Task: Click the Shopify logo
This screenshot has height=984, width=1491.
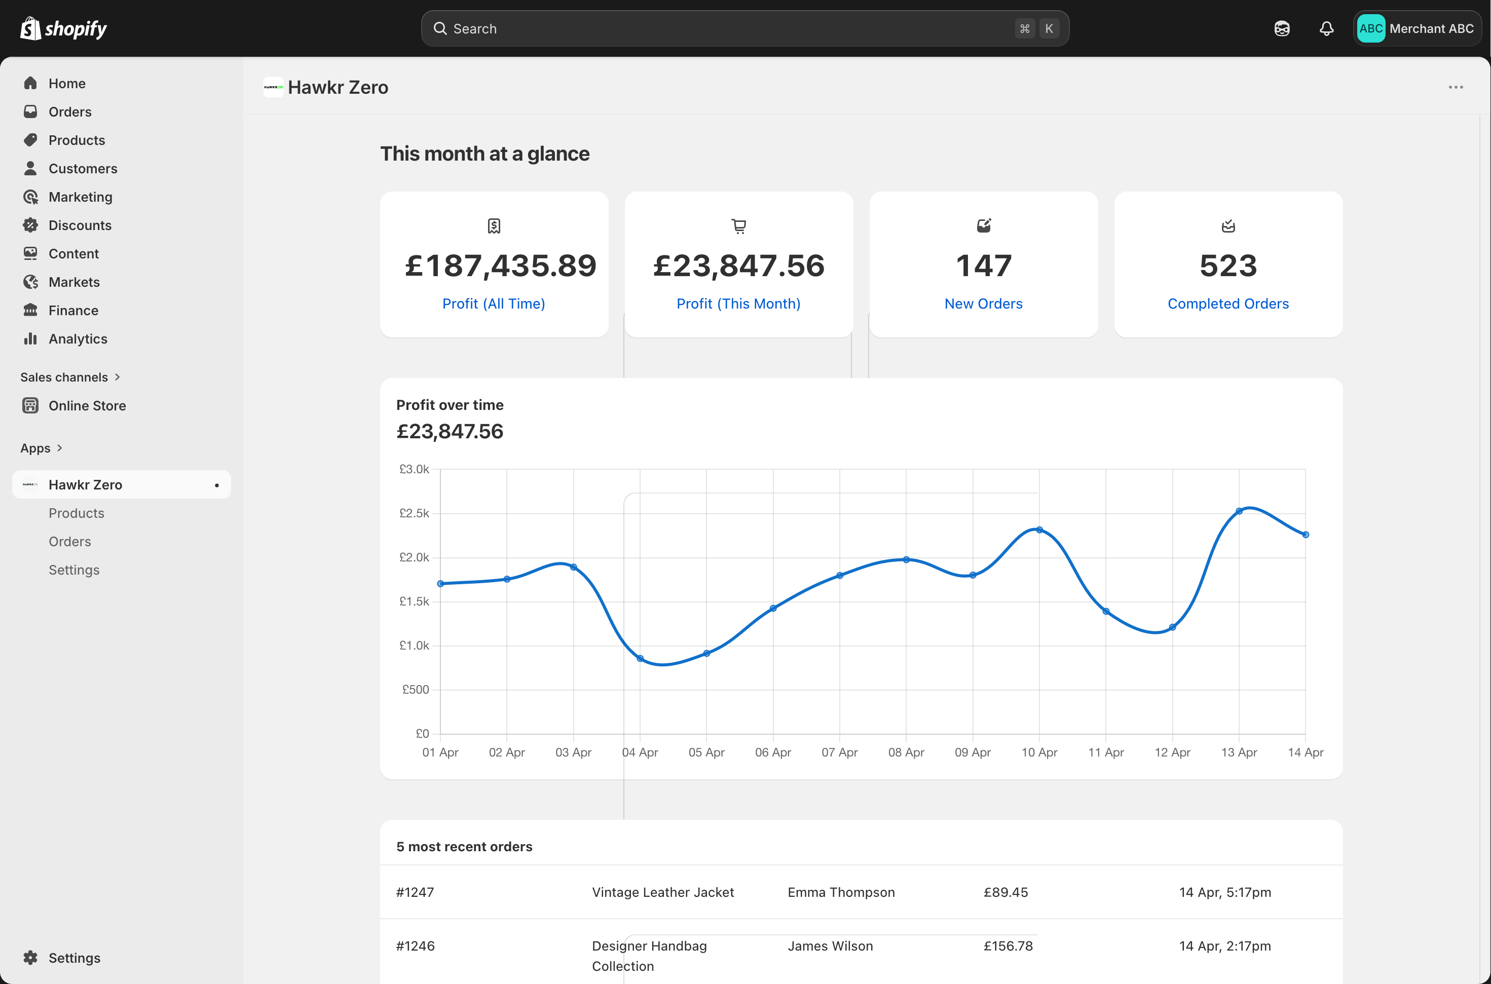Action: (x=63, y=28)
